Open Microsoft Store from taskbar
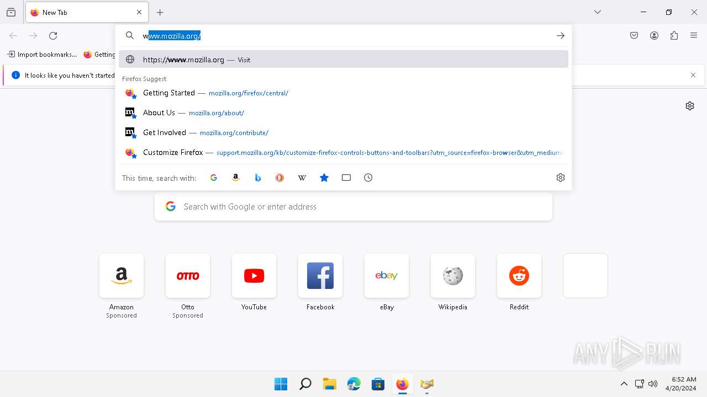 378,384
